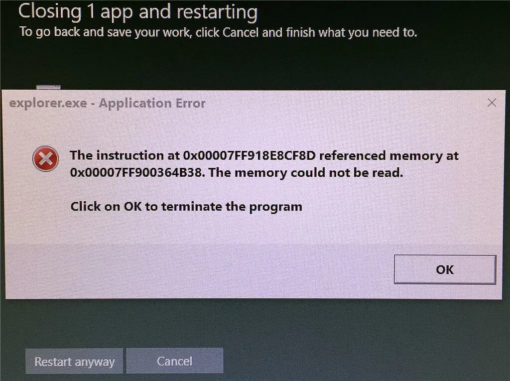Click 'Application Error' in the dialog title
The height and width of the screenshot is (381, 510).
[x=152, y=104]
